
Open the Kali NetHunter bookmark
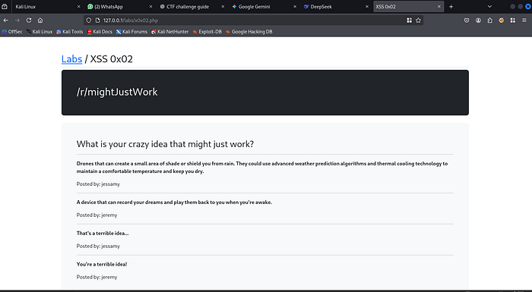(170, 32)
